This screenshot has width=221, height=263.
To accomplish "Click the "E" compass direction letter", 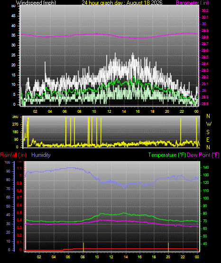I will 208,139.
